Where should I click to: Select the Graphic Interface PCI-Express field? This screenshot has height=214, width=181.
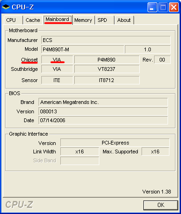[x=115, y=143]
